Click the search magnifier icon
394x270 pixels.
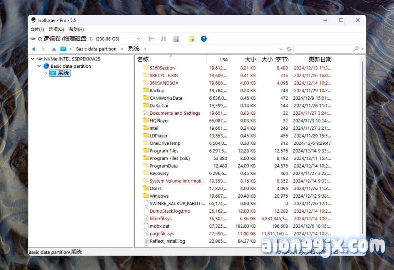356,49
